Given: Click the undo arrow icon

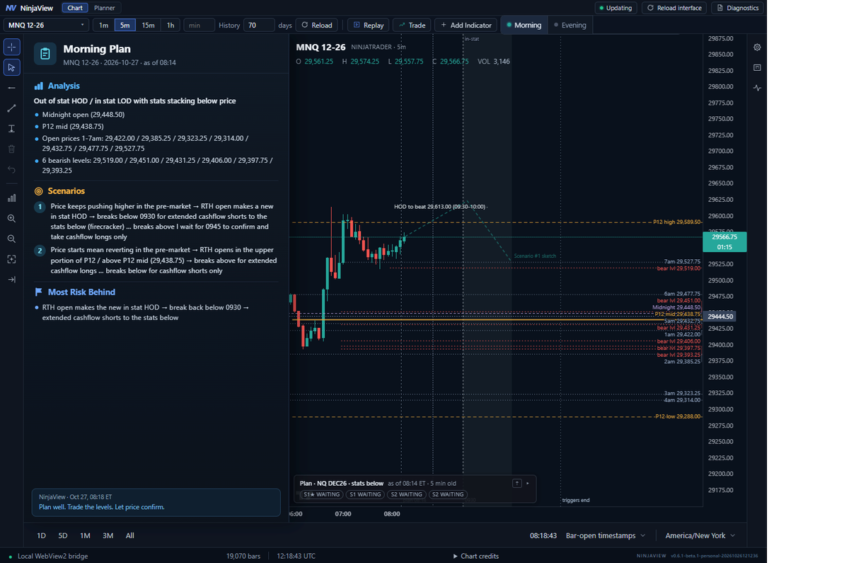Looking at the screenshot, I should pos(11,169).
